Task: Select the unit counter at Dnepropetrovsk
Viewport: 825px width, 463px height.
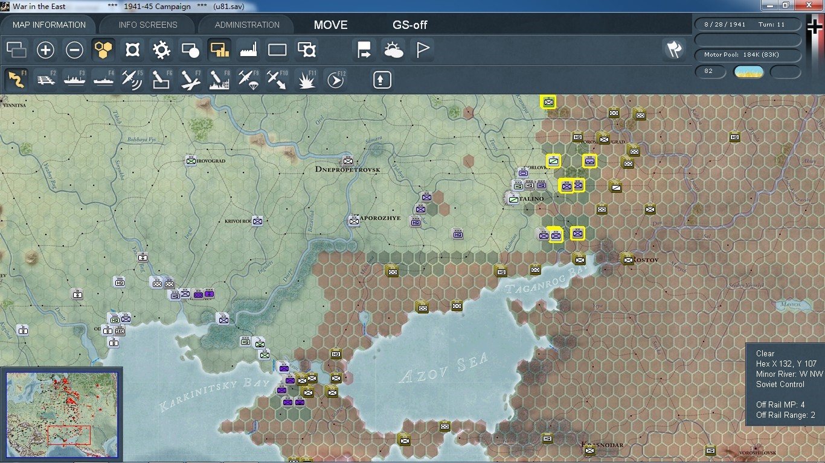Action: [x=348, y=160]
